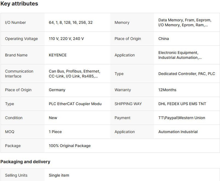Screen dimensions: 220x181
Task: Click the "Dedicated Controller, PAC, PLC" value
Action: [x=187, y=74]
